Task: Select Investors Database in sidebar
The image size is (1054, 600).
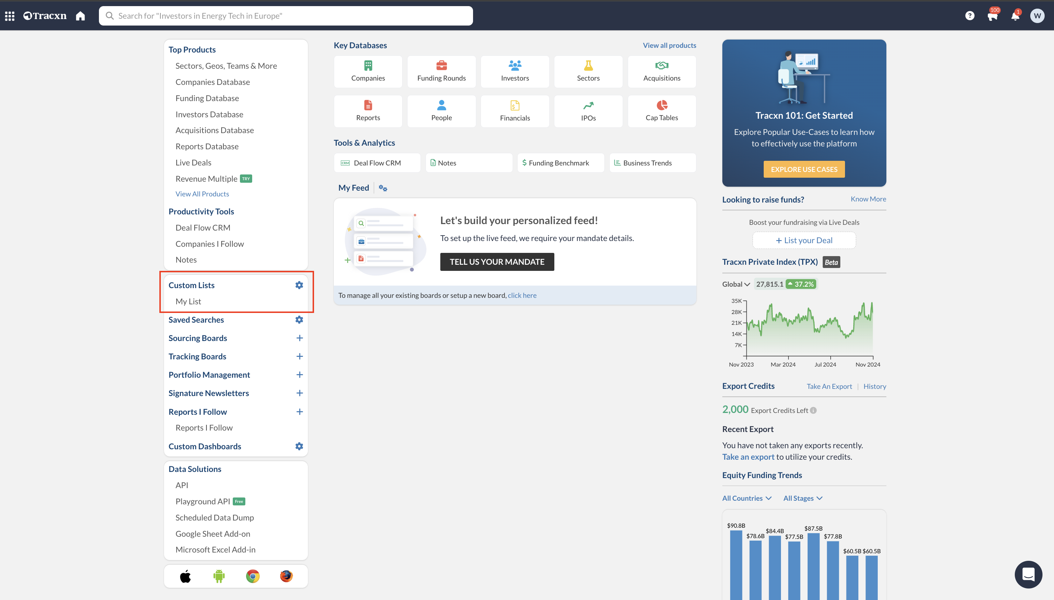Action: (x=209, y=114)
